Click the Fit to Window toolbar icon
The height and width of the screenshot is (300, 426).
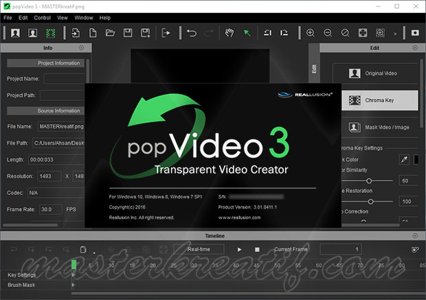tap(363, 33)
